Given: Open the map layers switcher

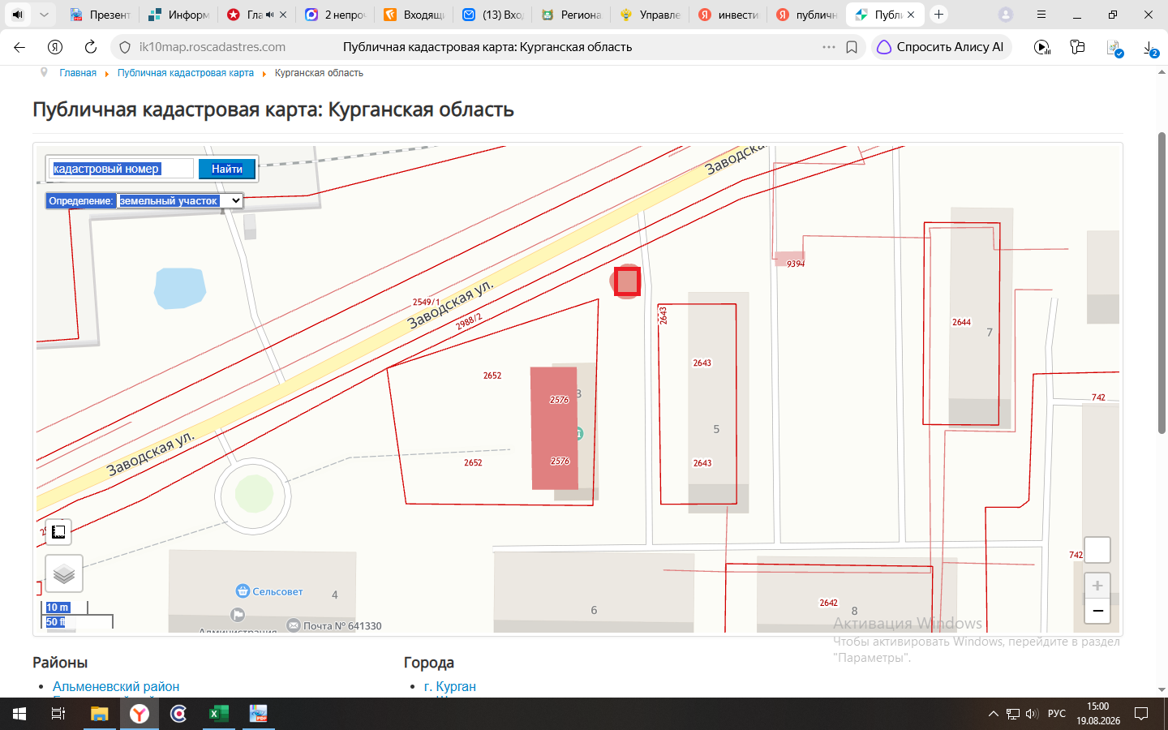Looking at the screenshot, I should point(64,574).
